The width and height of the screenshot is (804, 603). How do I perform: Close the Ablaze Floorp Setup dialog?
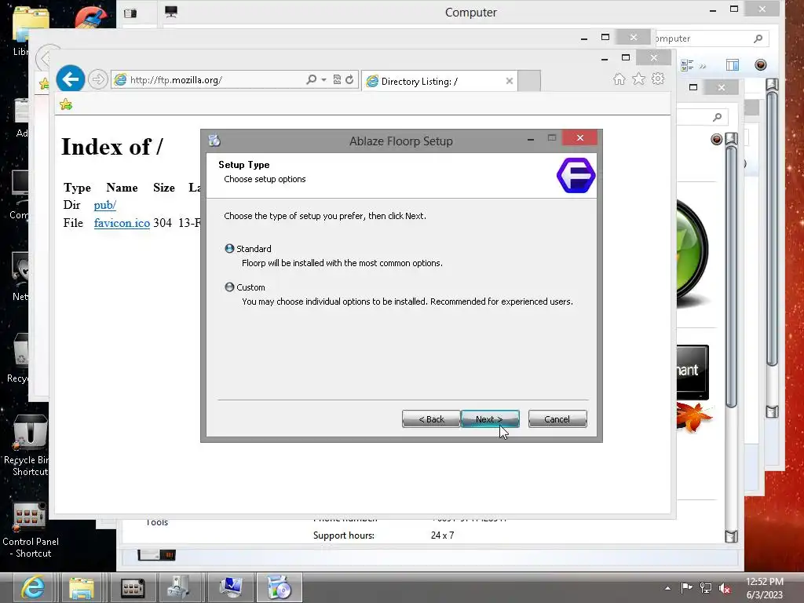click(580, 138)
